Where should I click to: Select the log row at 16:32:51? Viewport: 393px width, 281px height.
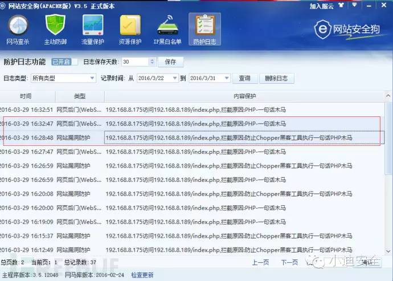tap(192, 109)
